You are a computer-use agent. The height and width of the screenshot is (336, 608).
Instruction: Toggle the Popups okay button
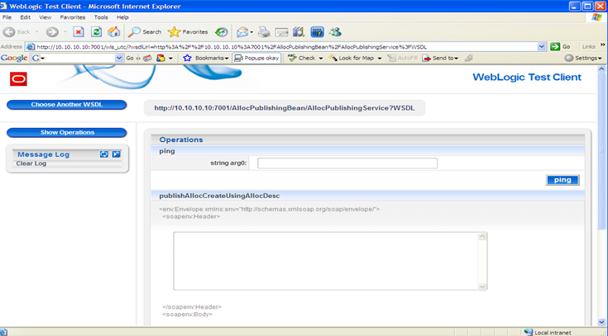point(256,58)
